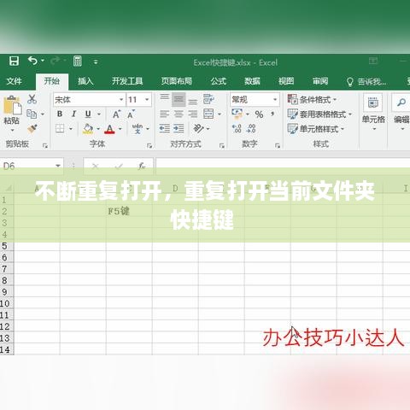Screen dimensions: 410x410
Task: Open the 字体 dialog launcher
Action: (x=149, y=146)
